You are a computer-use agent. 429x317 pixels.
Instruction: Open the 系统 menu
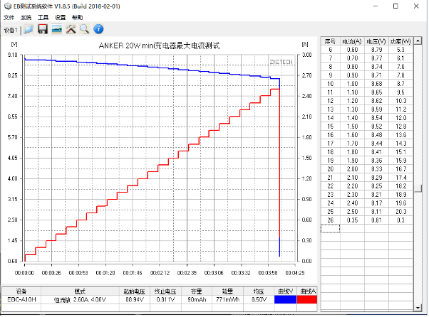(x=26, y=18)
